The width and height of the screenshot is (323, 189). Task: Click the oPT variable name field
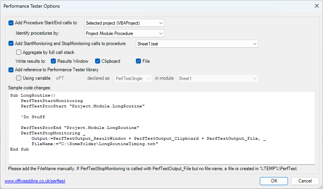(x=69, y=79)
